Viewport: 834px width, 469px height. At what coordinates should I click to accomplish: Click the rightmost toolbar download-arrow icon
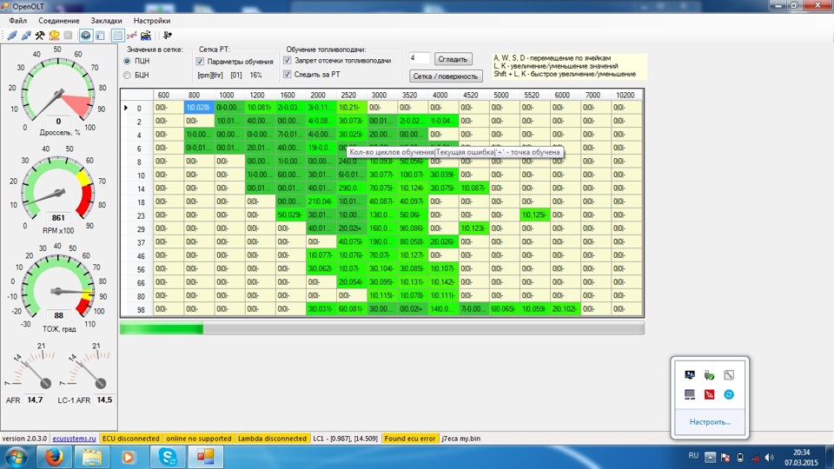point(167,36)
